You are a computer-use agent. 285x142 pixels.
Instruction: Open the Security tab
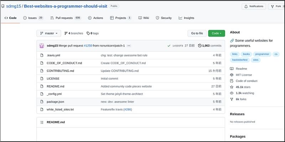click(x=164, y=18)
